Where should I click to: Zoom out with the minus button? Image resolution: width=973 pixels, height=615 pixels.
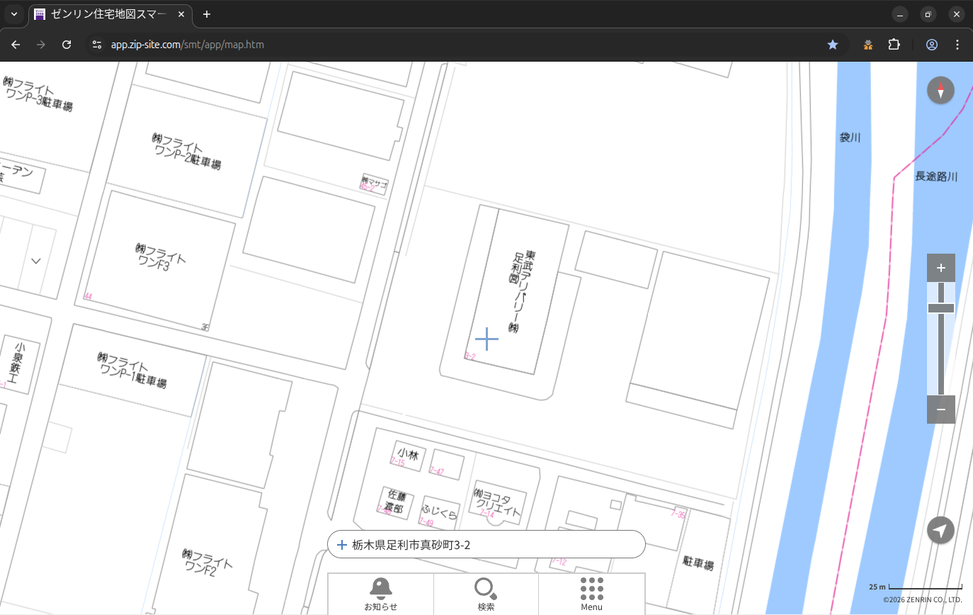click(940, 410)
